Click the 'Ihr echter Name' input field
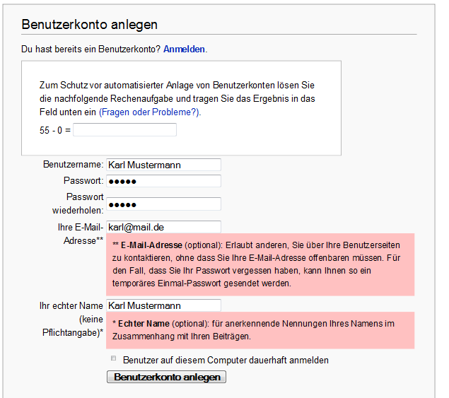Image resolution: width=449 pixels, height=398 pixels. tap(163, 305)
